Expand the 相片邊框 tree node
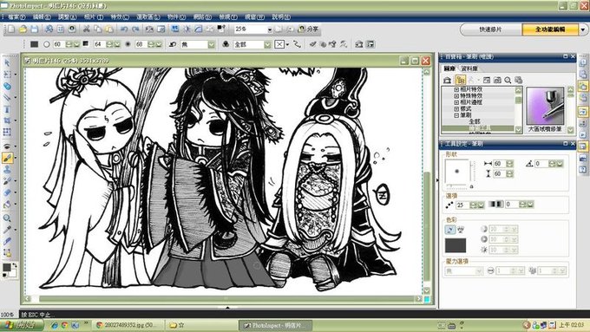This screenshot has height=332, width=590. tap(456, 102)
